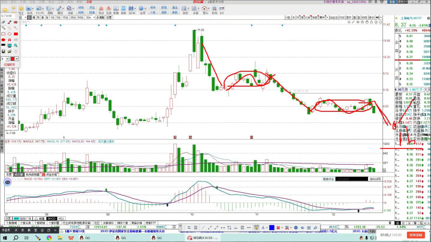This screenshot has height=242, width=431.
Task: Switch to the MACD indicator tab
Action: pos(52,219)
